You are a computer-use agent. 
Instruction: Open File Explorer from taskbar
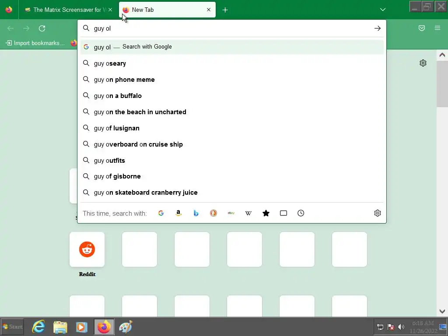tap(60, 326)
